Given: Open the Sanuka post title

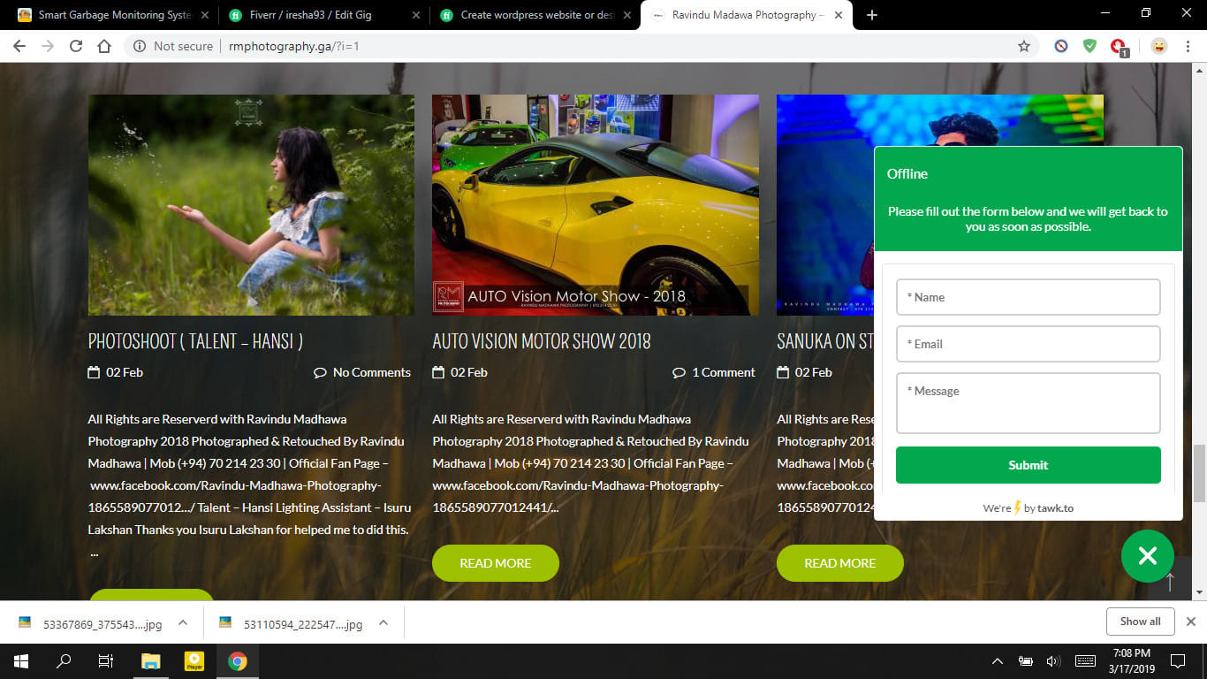Looking at the screenshot, I should pyautogui.click(x=825, y=341).
